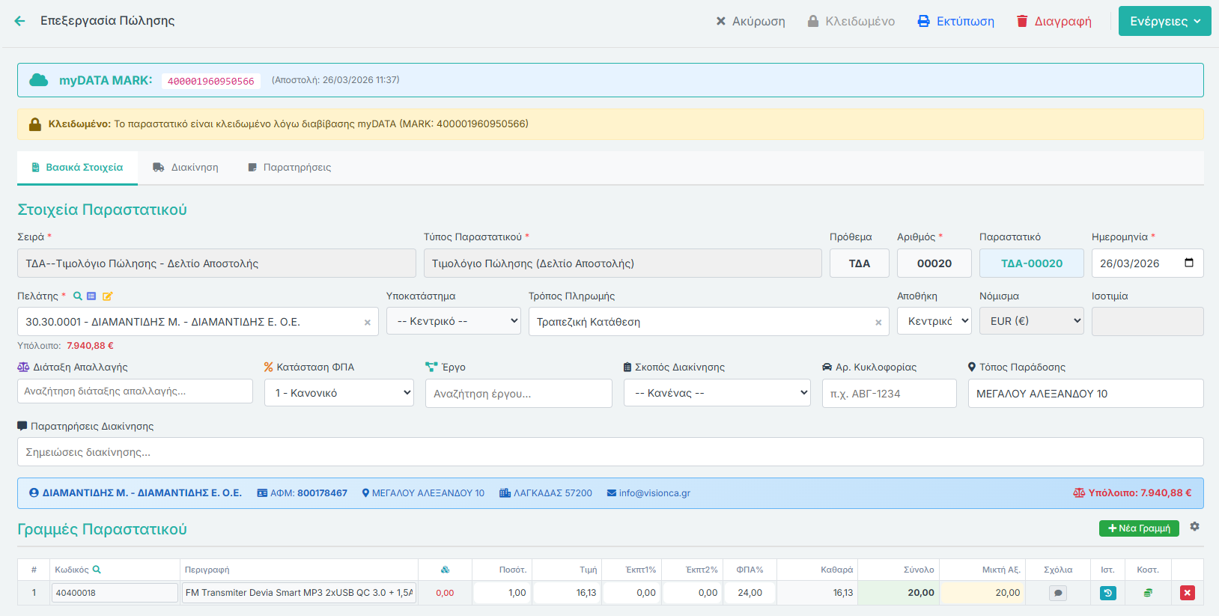Go back with the left arrow icon

19,21
